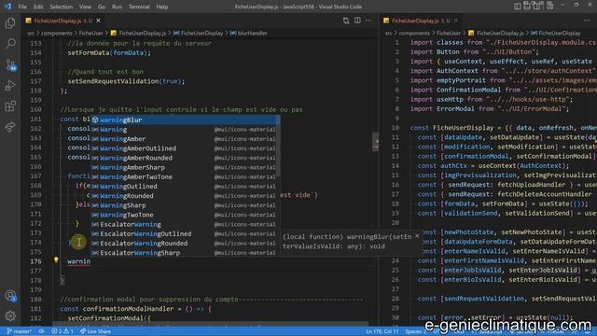Viewport: 597px width, 336px height.
Task: Close the left FicheUserDisplay.js tab
Action: pyautogui.click(x=98, y=21)
